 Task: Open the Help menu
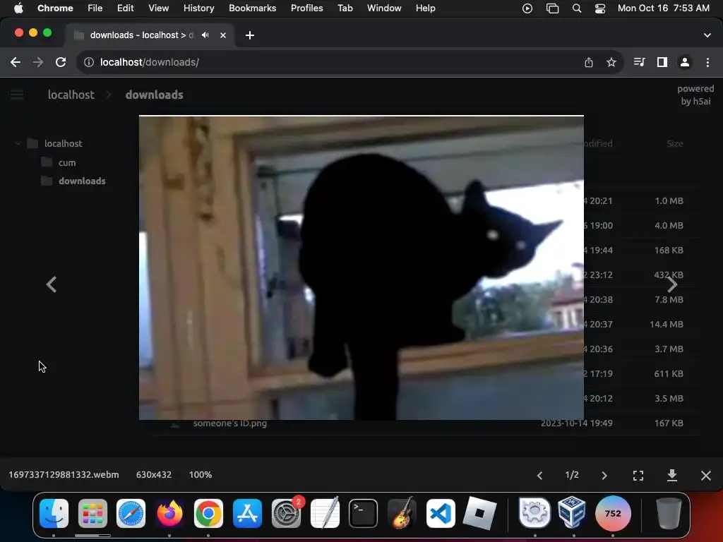coord(425,8)
